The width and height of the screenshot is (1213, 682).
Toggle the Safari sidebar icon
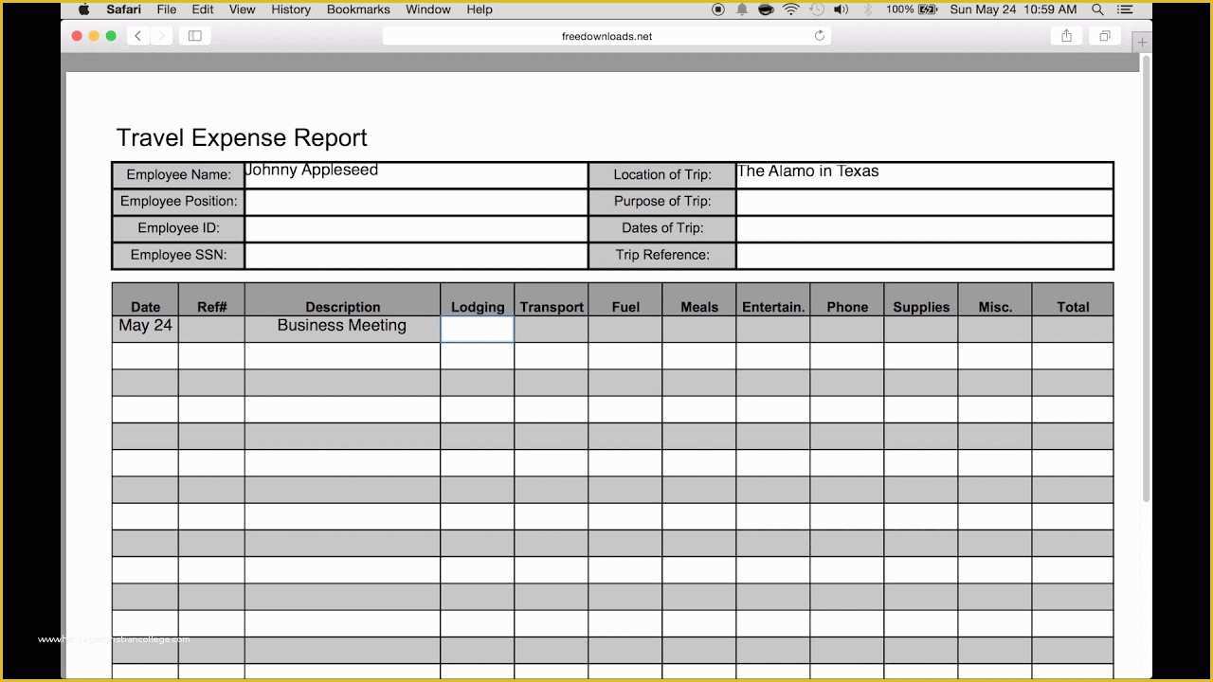coord(194,35)
